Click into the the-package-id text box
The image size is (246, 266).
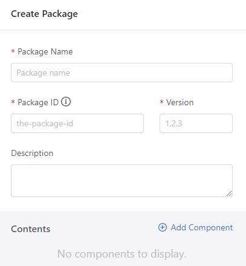coord(77,123)
